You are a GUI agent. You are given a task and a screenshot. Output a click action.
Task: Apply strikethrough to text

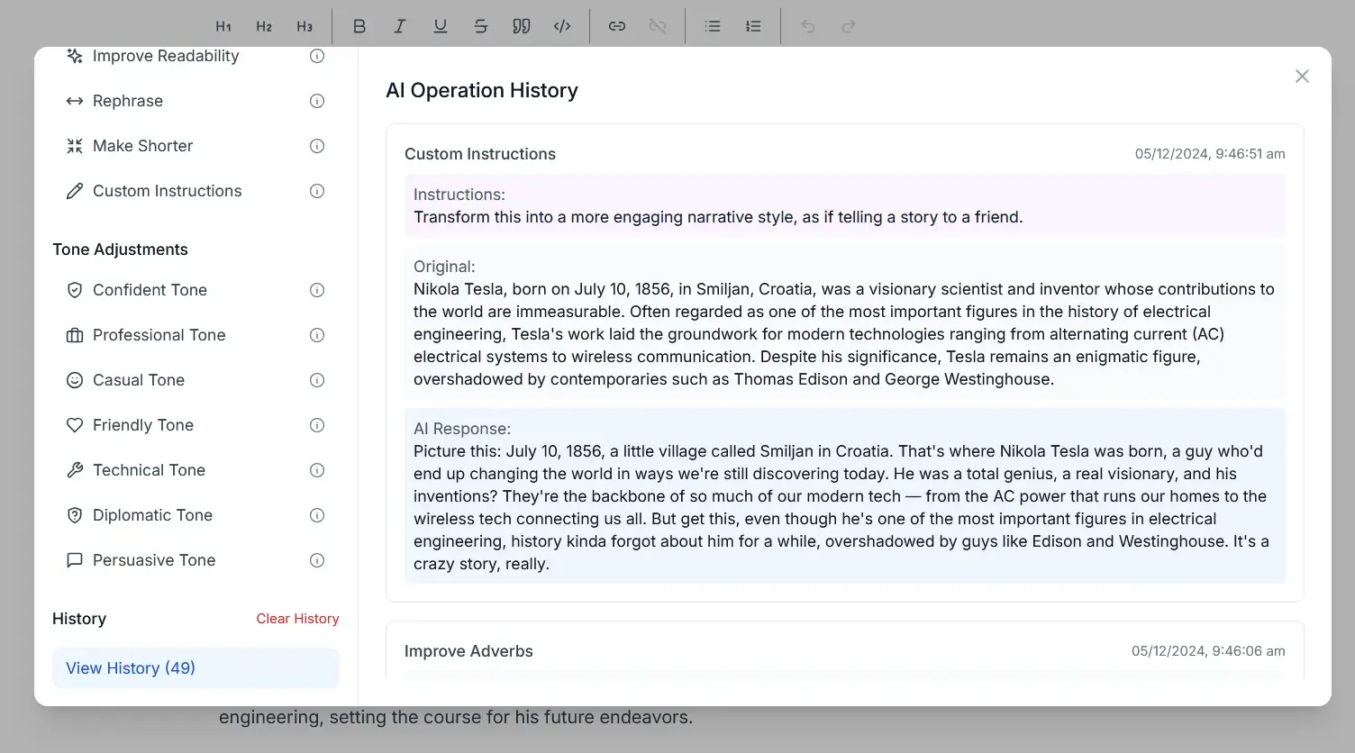click(x=481, y=26)
